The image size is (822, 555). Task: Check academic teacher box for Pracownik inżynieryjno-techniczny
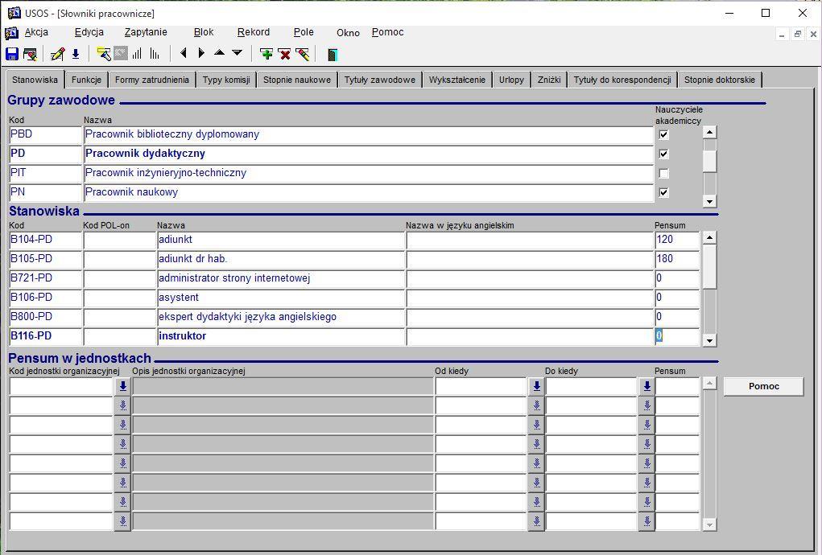(x=663, y=173)
